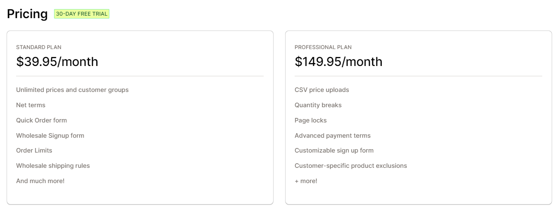Screen dimensions: 555x207
Task: Click the $39.95/month price
Action: click(x=57, y=62)
